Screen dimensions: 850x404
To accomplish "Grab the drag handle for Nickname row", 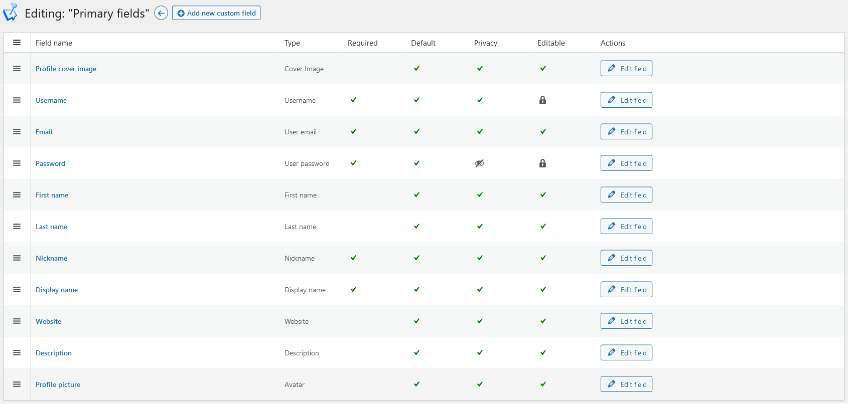I will (x=17, y=258).
